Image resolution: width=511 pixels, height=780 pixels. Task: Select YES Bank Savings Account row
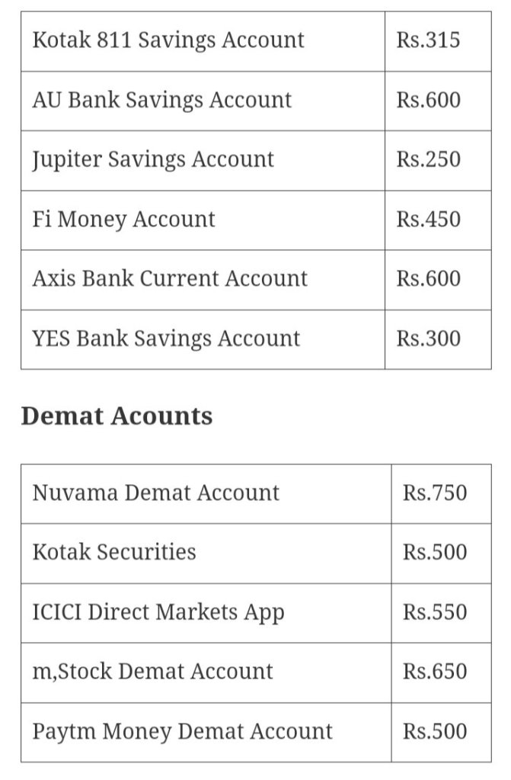click(167, 339)
